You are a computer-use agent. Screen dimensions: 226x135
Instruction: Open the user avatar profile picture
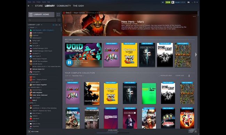coord(173,2)
